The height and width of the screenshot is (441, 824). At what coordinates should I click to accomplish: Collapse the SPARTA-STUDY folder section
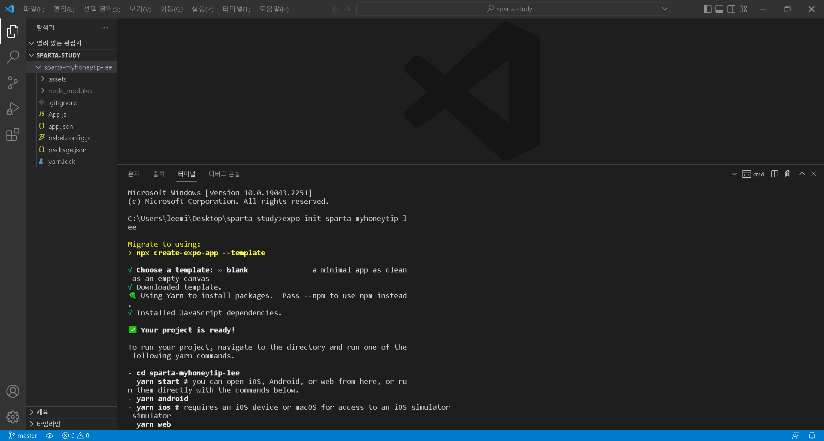[x=71, y=55]
